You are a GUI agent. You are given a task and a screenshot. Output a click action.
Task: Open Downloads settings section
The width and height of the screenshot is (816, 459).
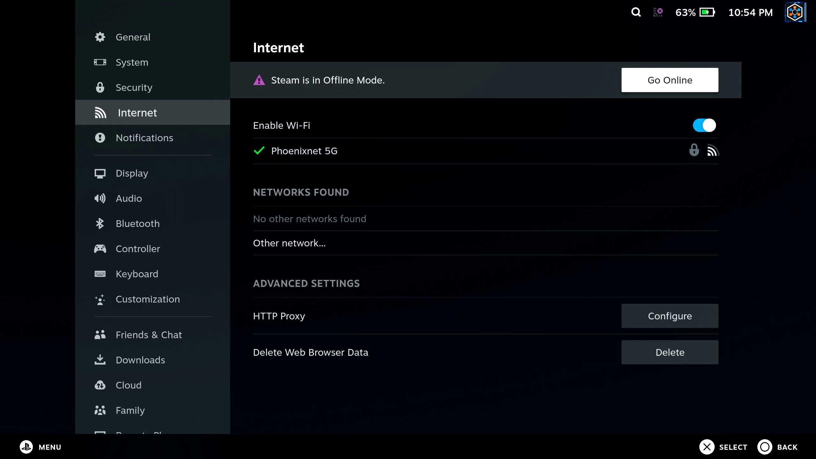pos(140,360)
